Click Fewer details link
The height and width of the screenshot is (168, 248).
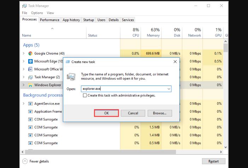coord(39,161)
